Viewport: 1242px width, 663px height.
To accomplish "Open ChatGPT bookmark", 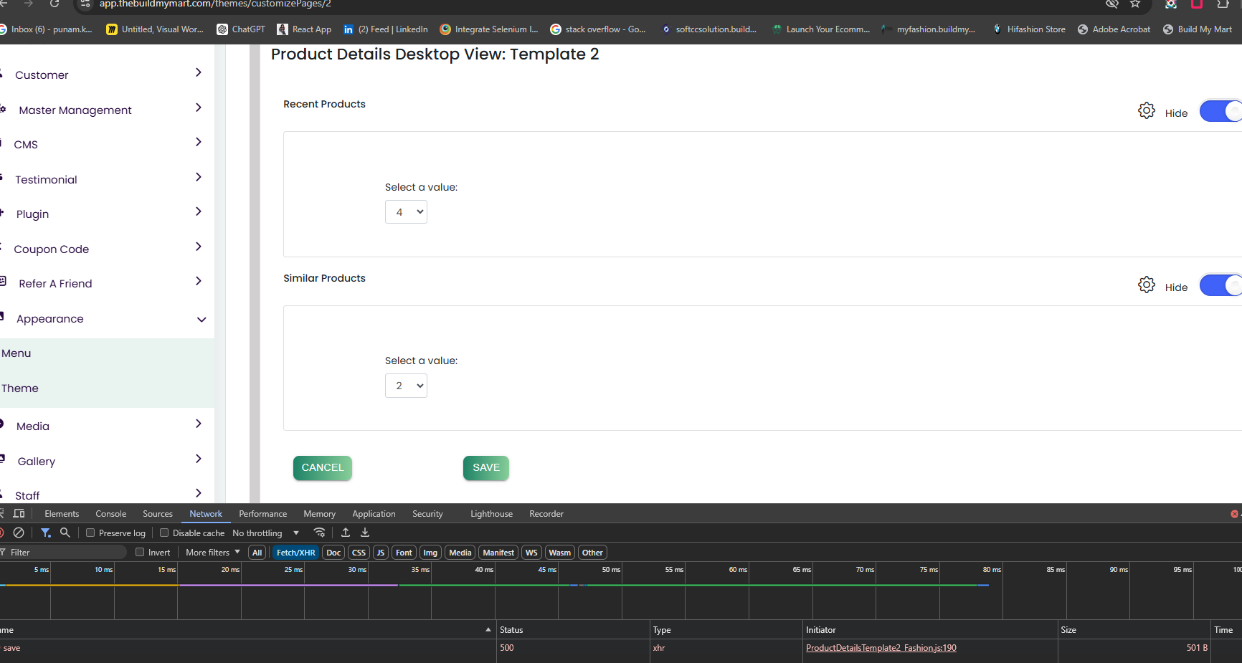I will (241, 29).
